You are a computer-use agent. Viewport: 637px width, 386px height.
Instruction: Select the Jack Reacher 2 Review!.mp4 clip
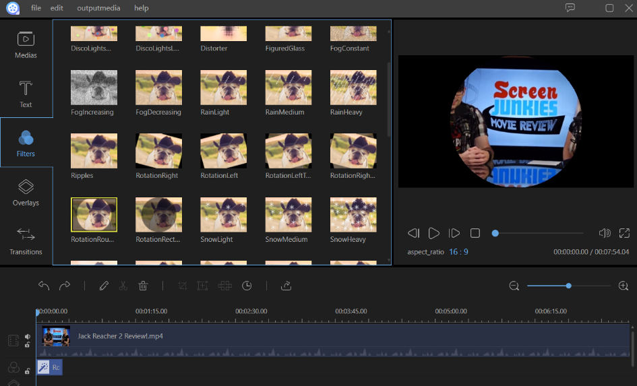(x=333, y=340)
